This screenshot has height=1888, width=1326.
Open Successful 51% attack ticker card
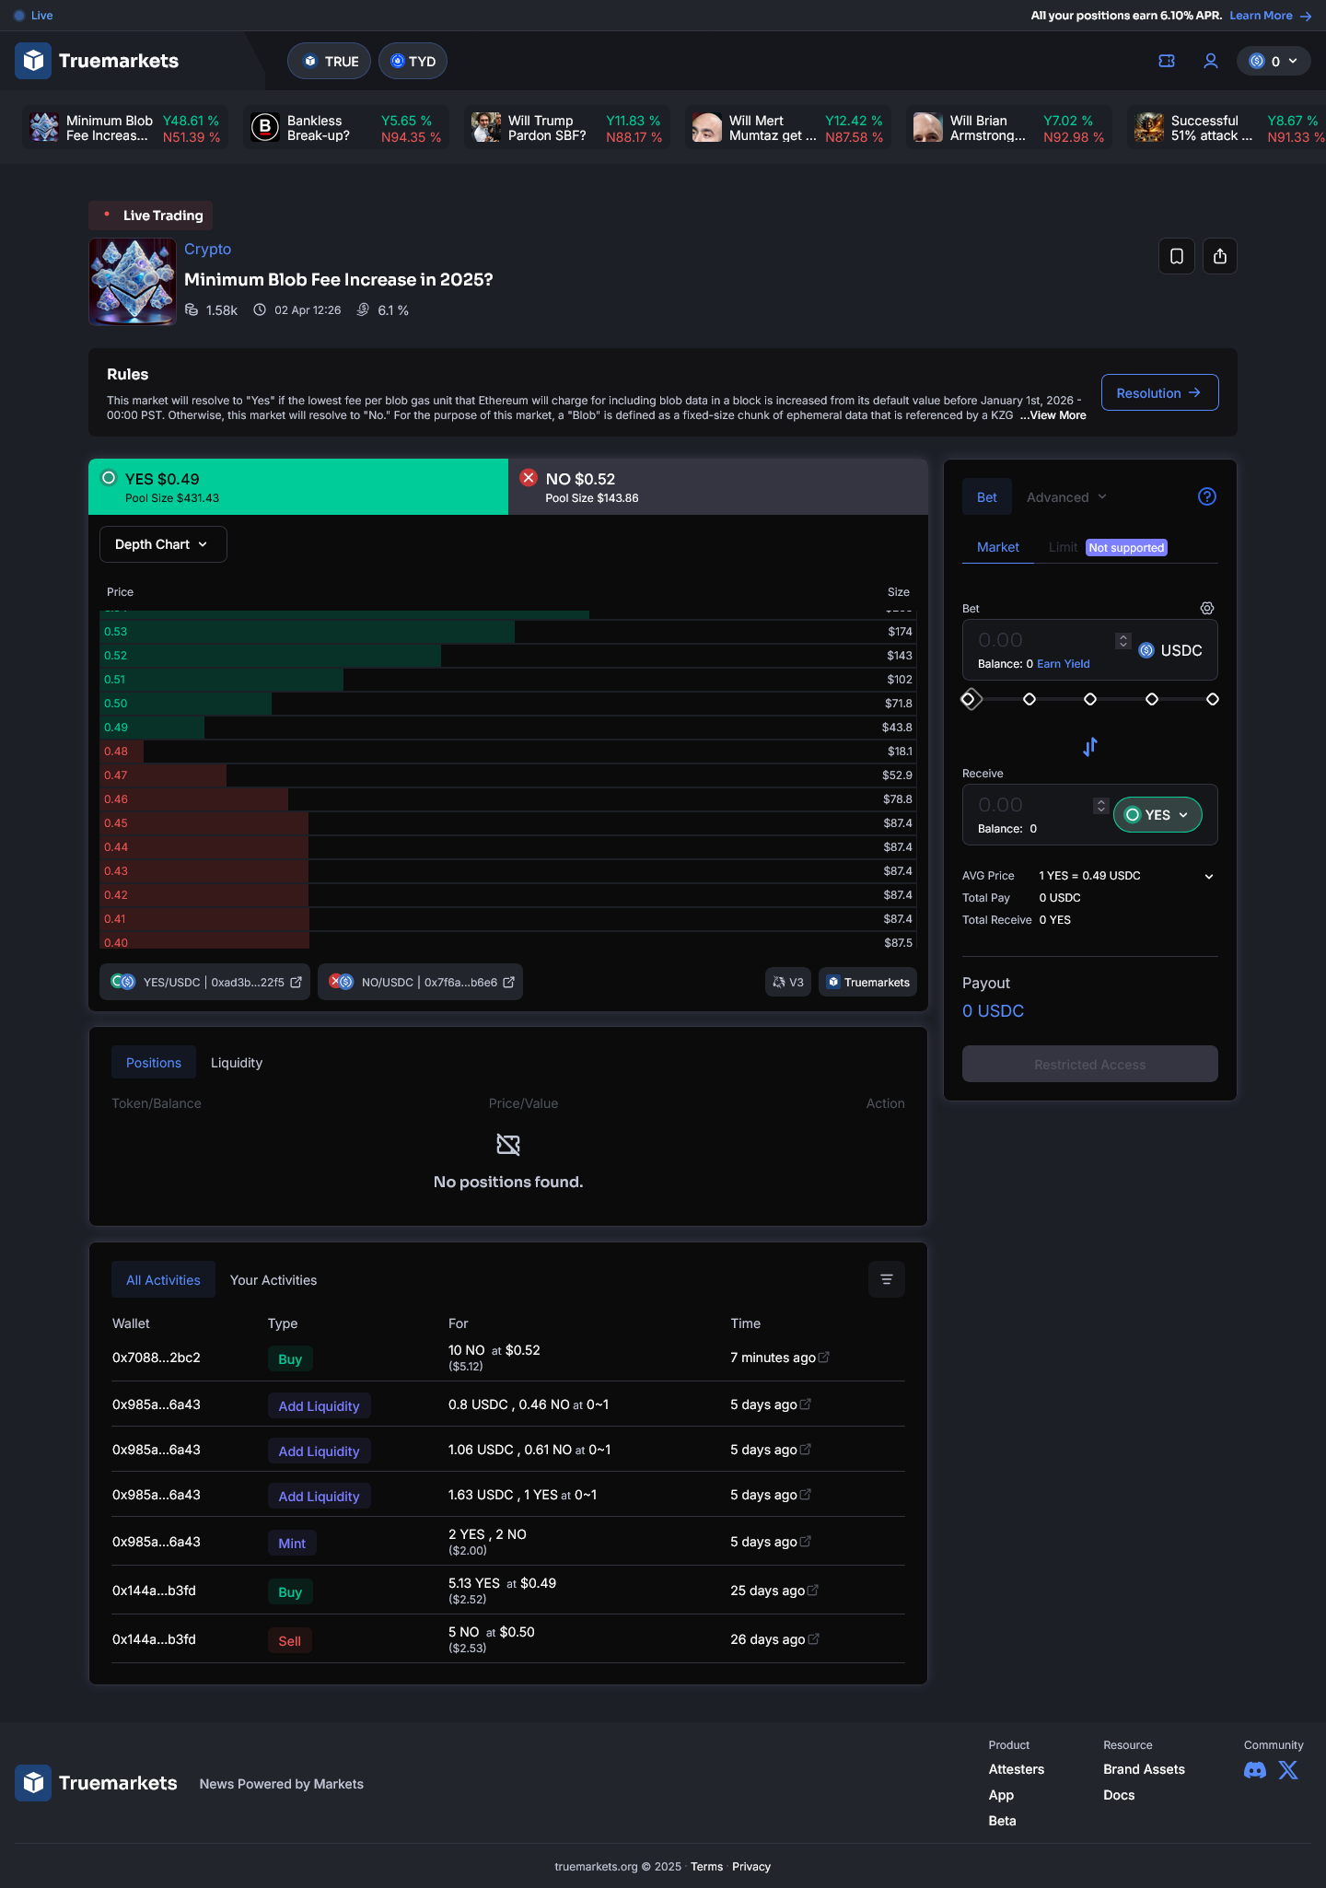(x=1227, y=128)
